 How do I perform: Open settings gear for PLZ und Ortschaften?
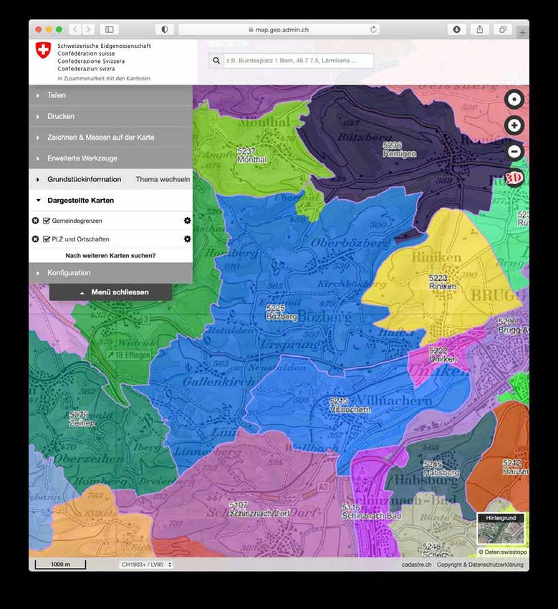[x=188, y=239]
